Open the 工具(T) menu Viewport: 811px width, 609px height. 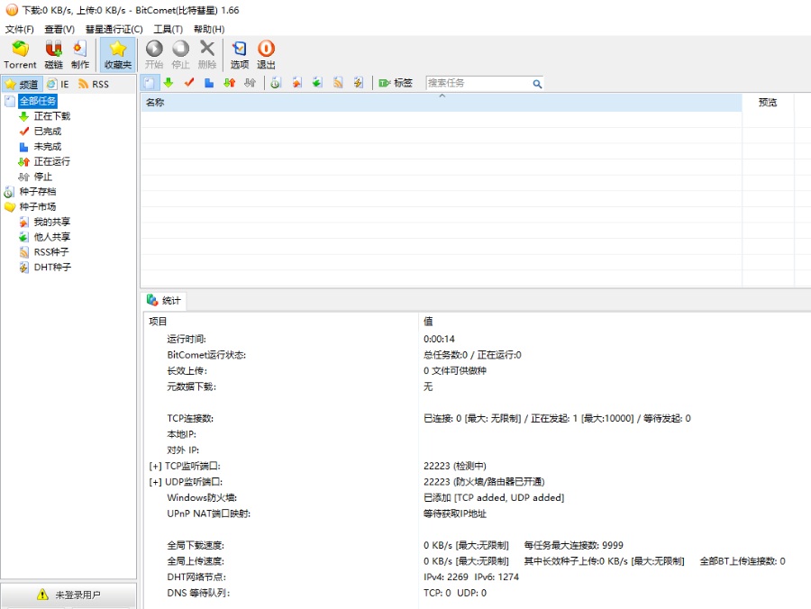pyautogui.click(x=169, y=29)
